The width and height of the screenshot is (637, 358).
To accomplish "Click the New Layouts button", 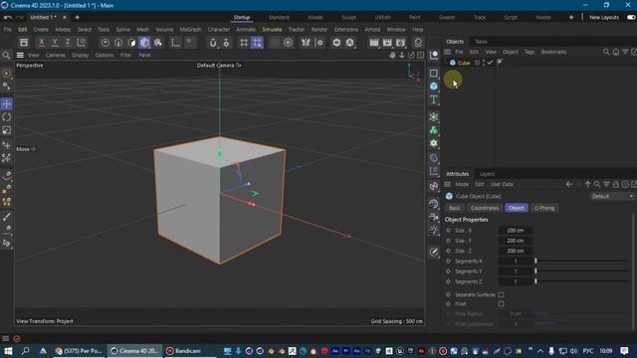I will tap(604, 18).
